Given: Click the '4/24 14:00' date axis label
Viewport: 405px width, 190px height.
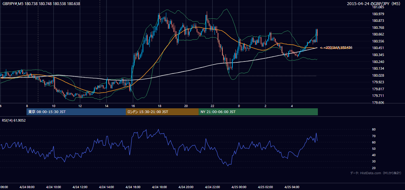Looking at the screenshot, I should click(x=106, y=187).
